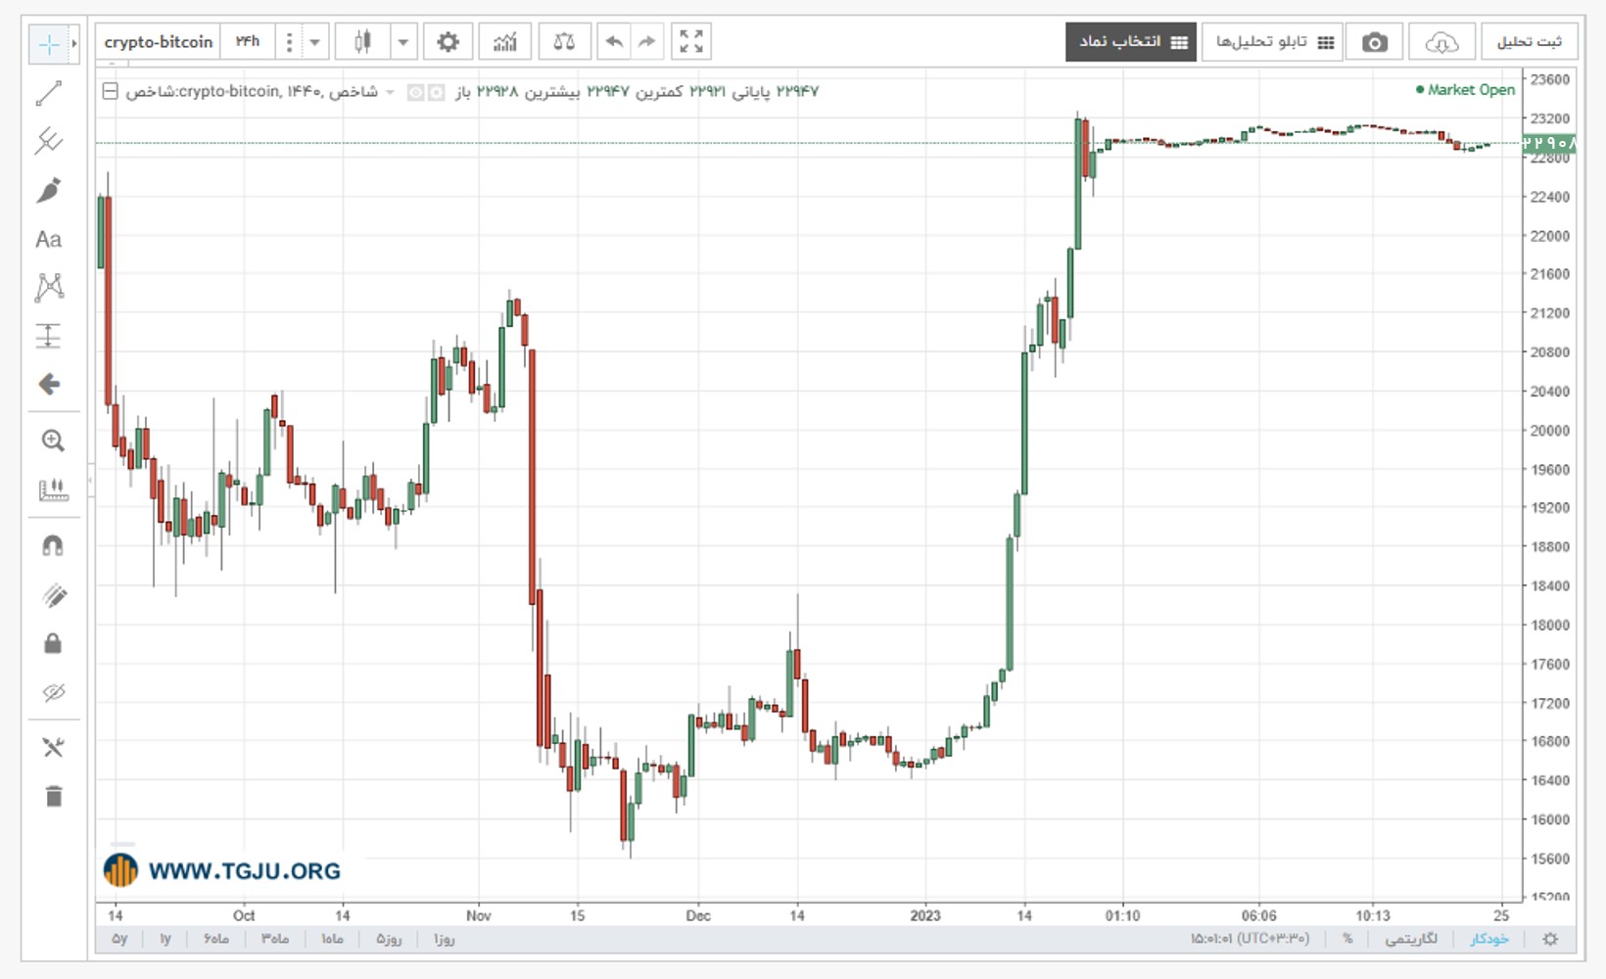The width and height of the screenshot is (1606, 979).
Task: Toggle percent scale button in bottom bar
Action: (1347, 939)
